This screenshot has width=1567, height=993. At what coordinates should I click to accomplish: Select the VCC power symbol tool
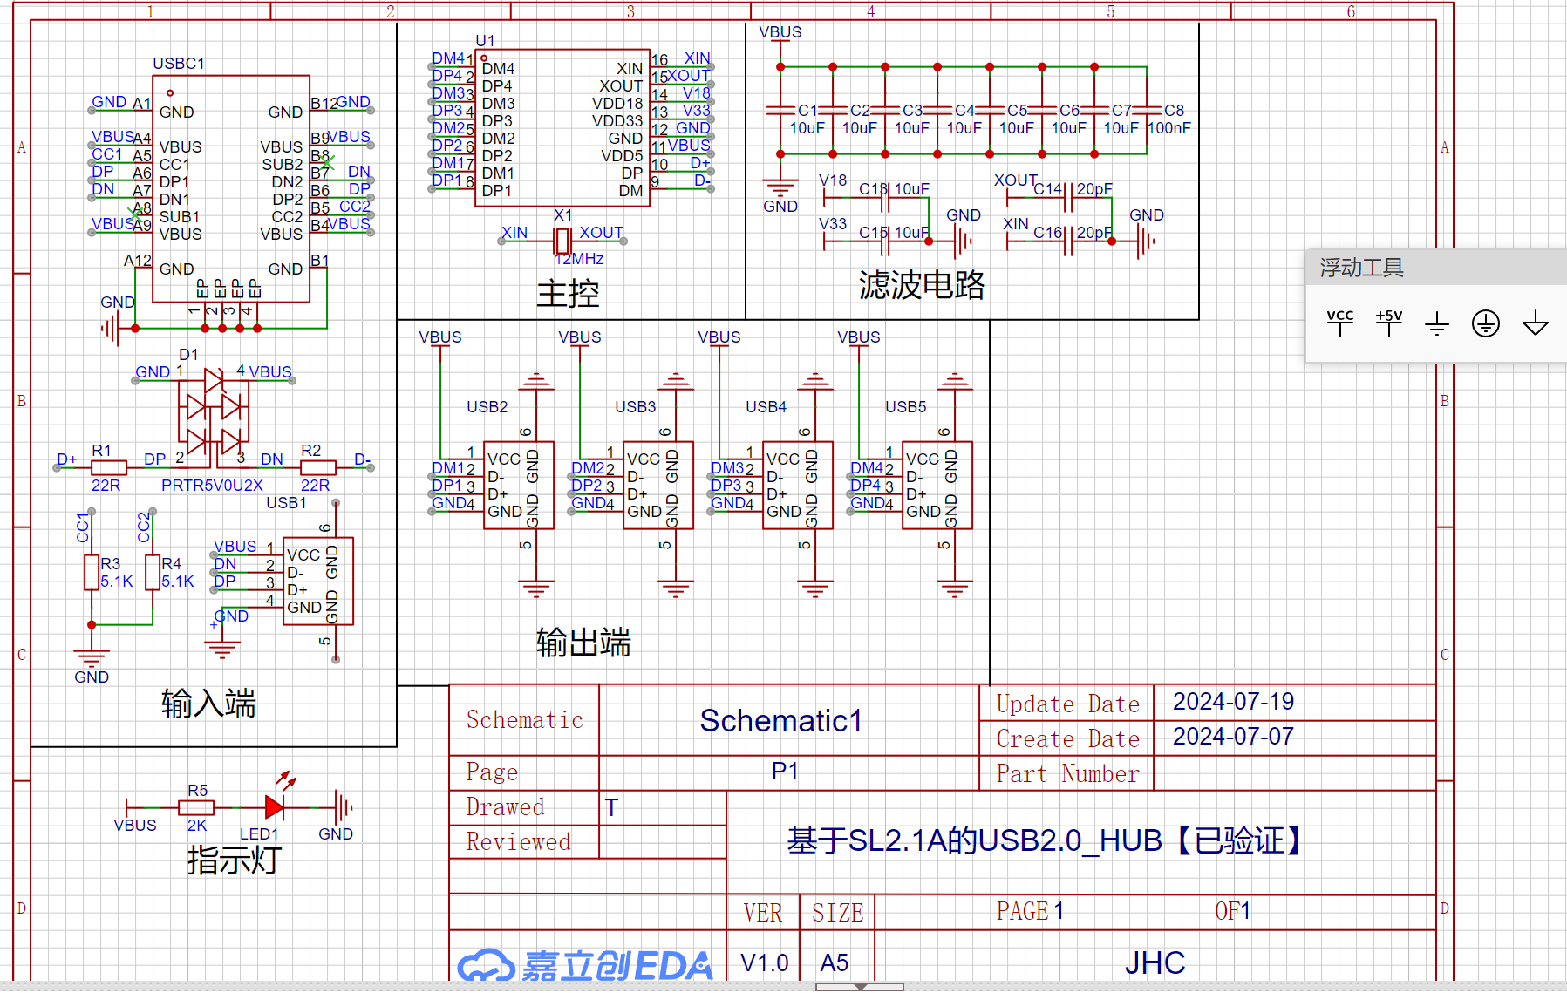click(1339, 323)
